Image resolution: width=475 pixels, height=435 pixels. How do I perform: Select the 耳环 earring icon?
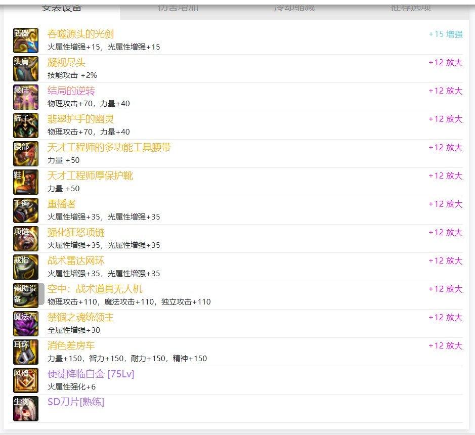point(26,353)
